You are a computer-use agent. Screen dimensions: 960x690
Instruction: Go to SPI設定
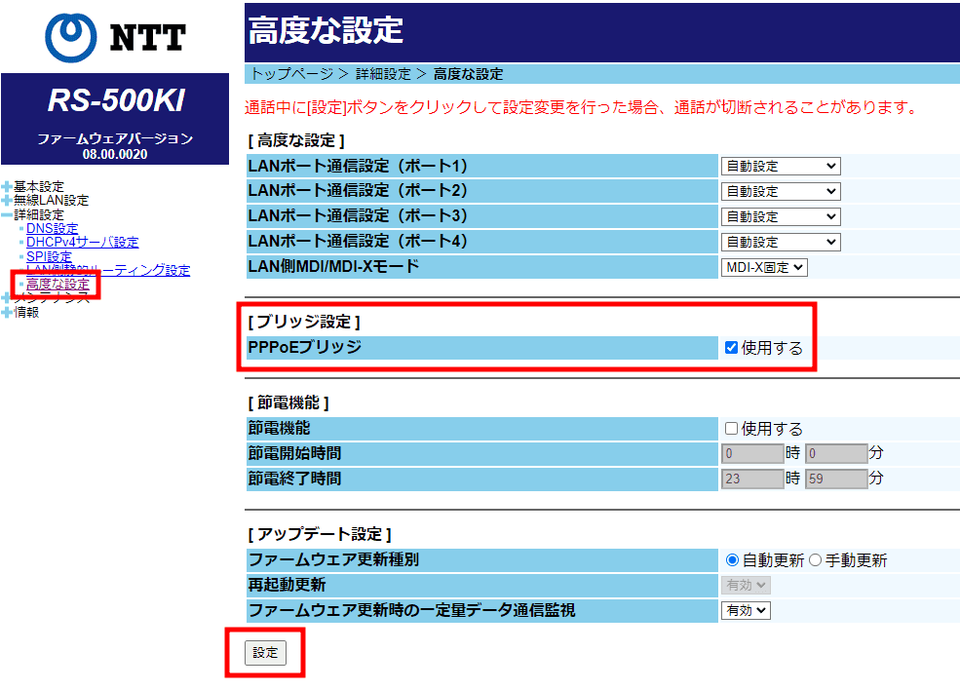tap(49, 256)
